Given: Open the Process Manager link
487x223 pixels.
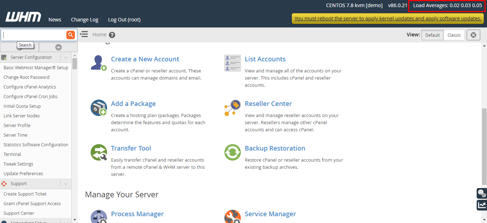Looking at the screenshot, I should 137,214.
